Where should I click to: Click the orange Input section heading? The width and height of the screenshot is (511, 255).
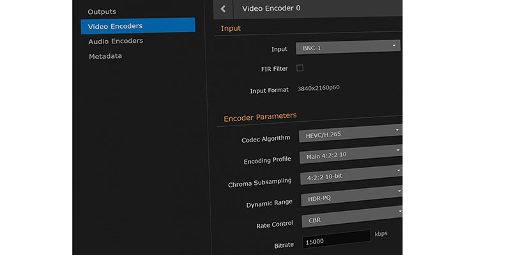click(x=231, y=28)
